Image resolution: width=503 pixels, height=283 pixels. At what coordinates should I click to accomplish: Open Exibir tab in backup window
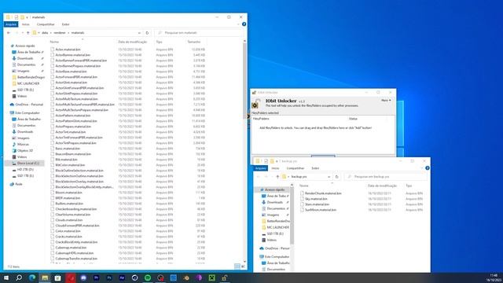[315, 168]
